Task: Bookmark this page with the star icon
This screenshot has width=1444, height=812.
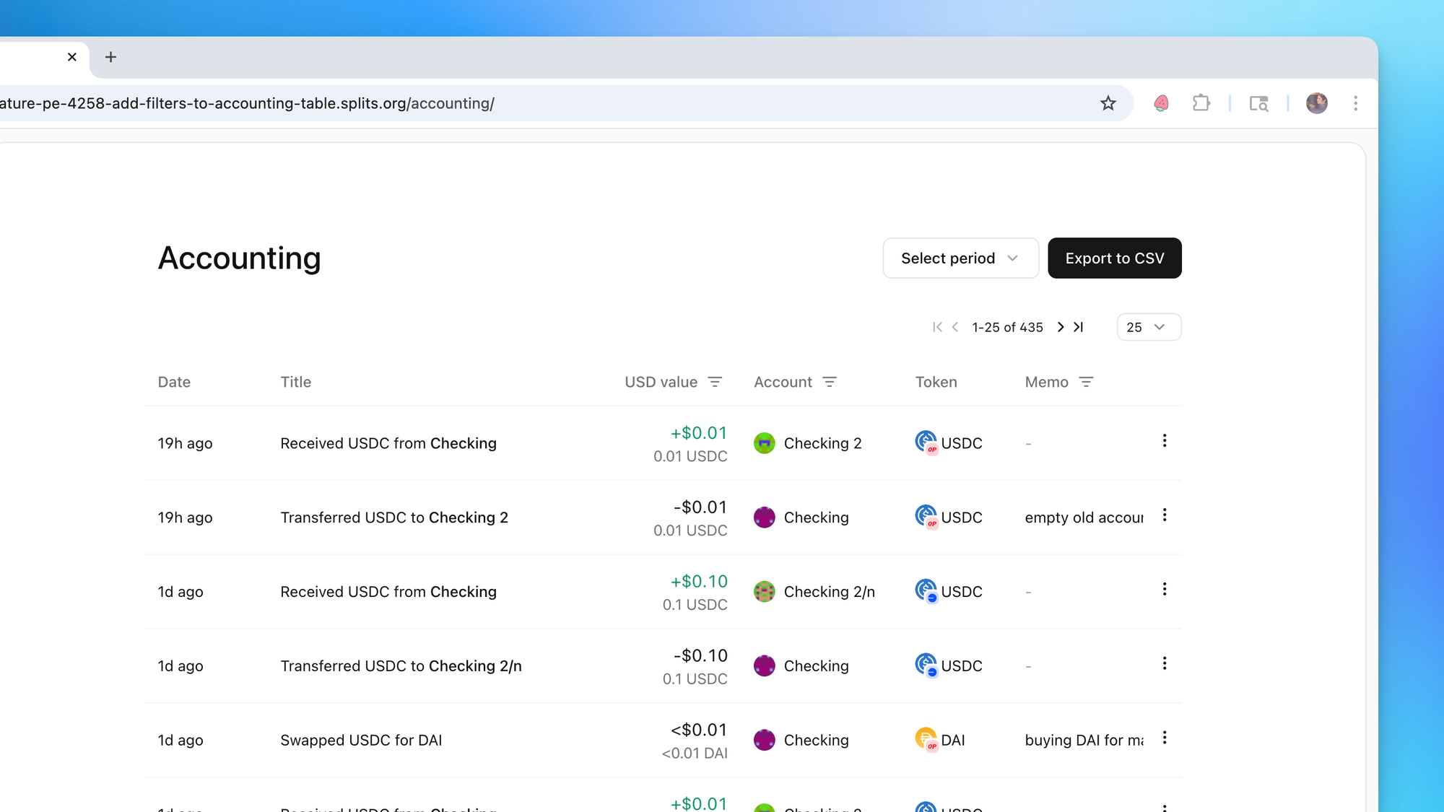Action: pyautogui.click(x=1108, y=103)
